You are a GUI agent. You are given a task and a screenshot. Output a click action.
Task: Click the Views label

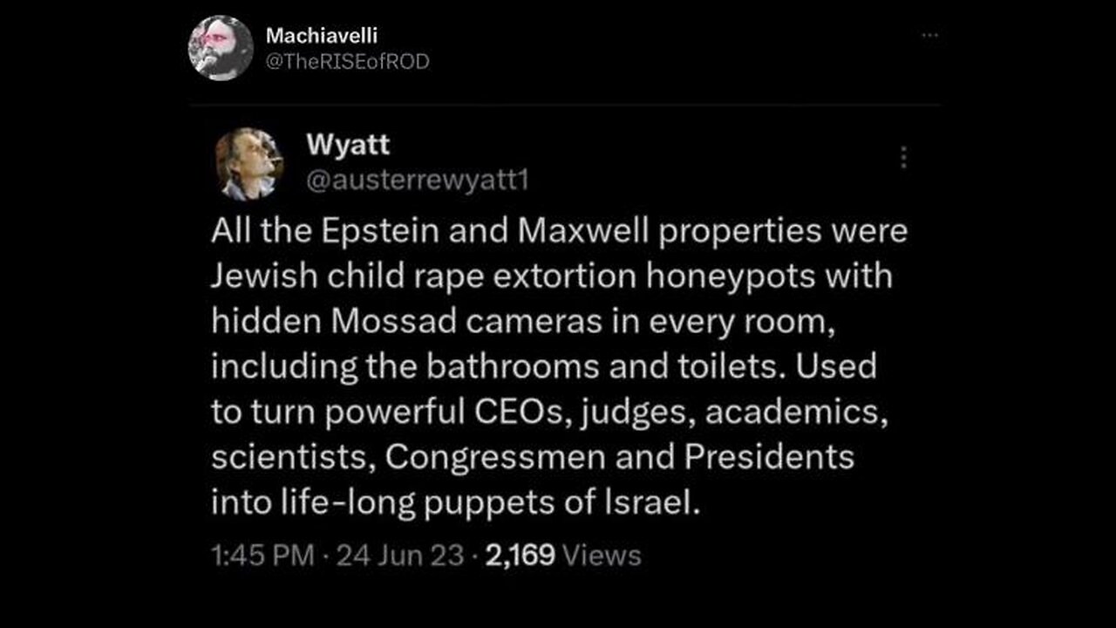point(602,556)
